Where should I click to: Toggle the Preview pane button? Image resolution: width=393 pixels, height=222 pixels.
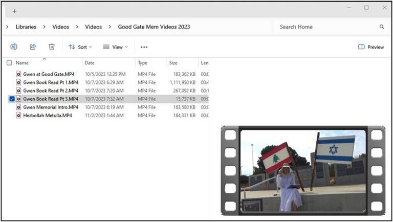pyautogui.click(x=371, y=47)
